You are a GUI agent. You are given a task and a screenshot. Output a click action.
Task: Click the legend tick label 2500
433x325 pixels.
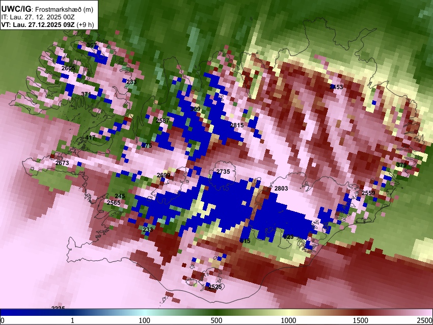(x=425, y=320)
